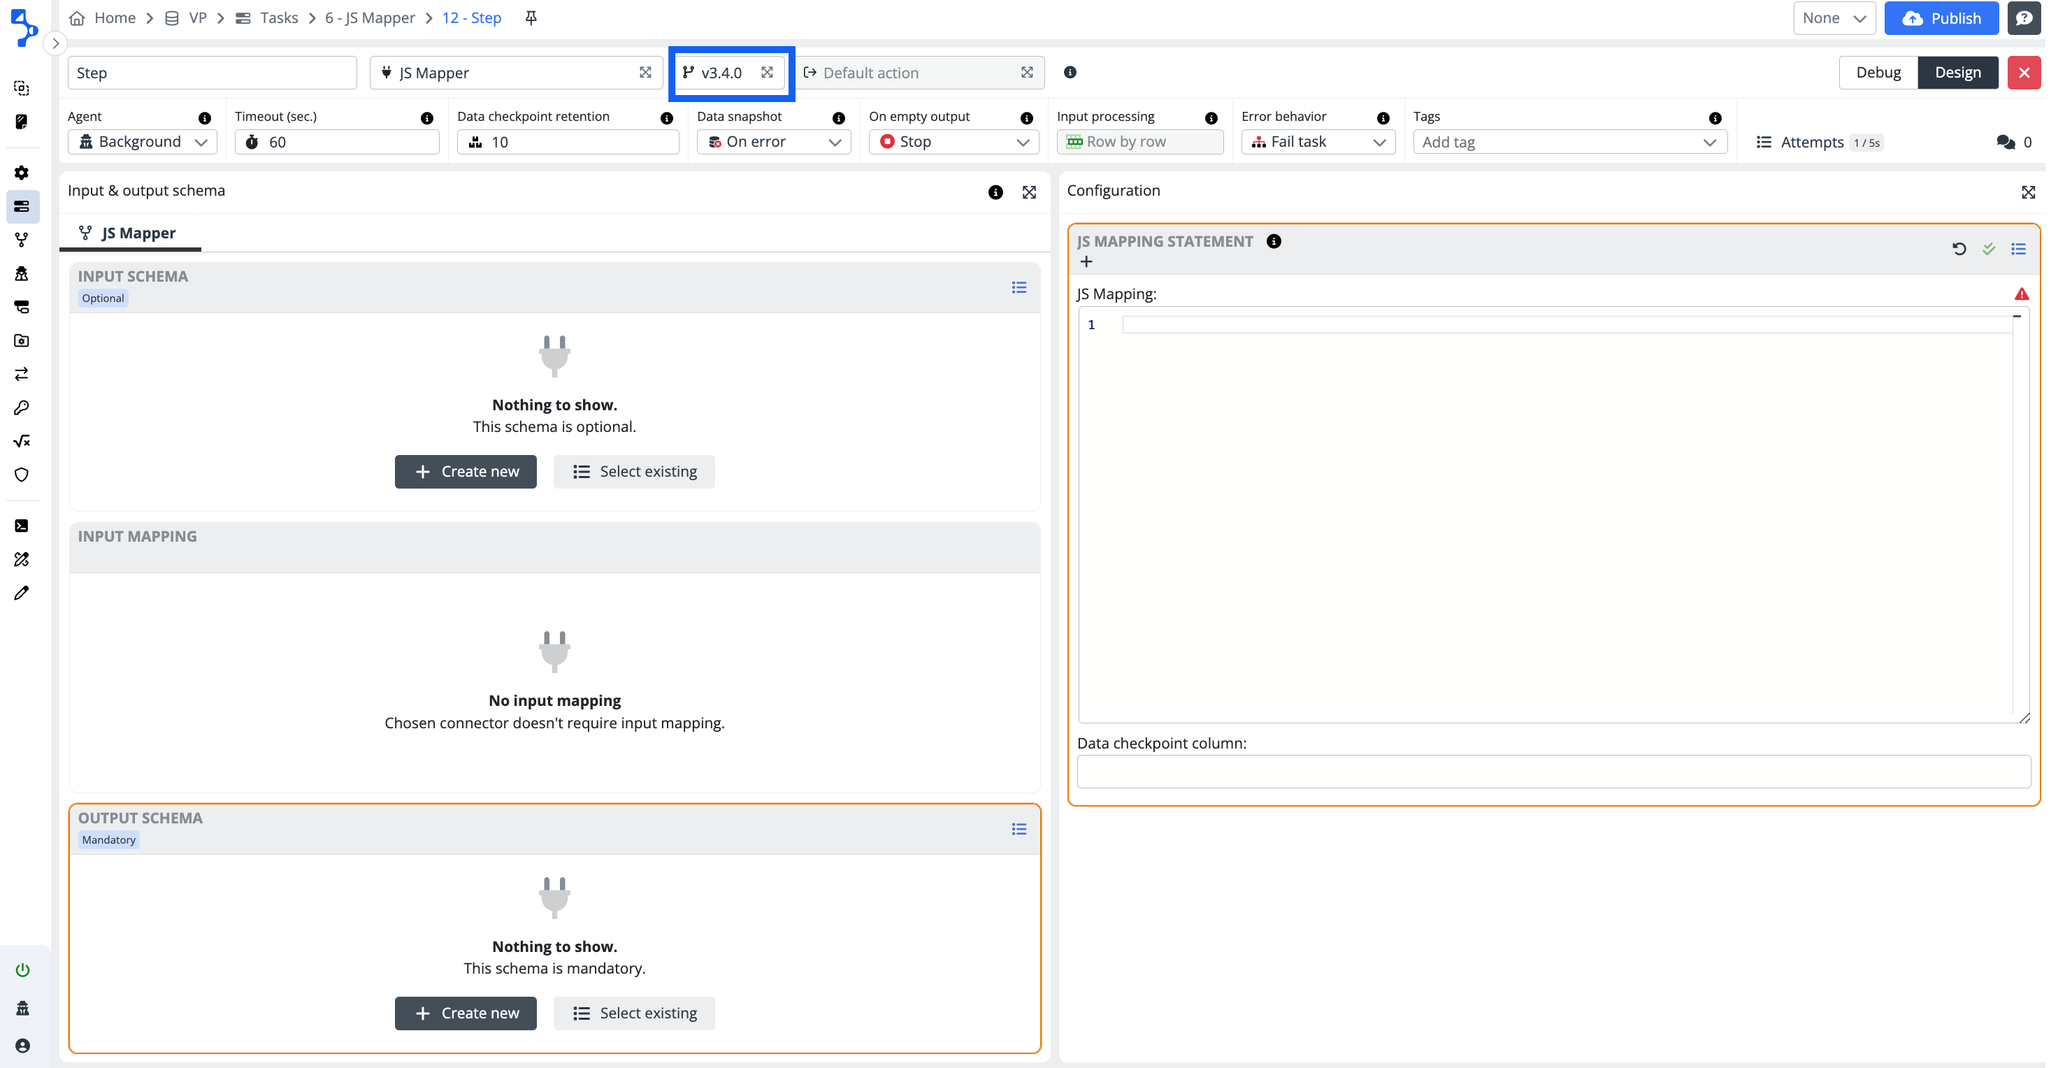
Task: Open the key icon in left sidebar
Action: [22, 407]
